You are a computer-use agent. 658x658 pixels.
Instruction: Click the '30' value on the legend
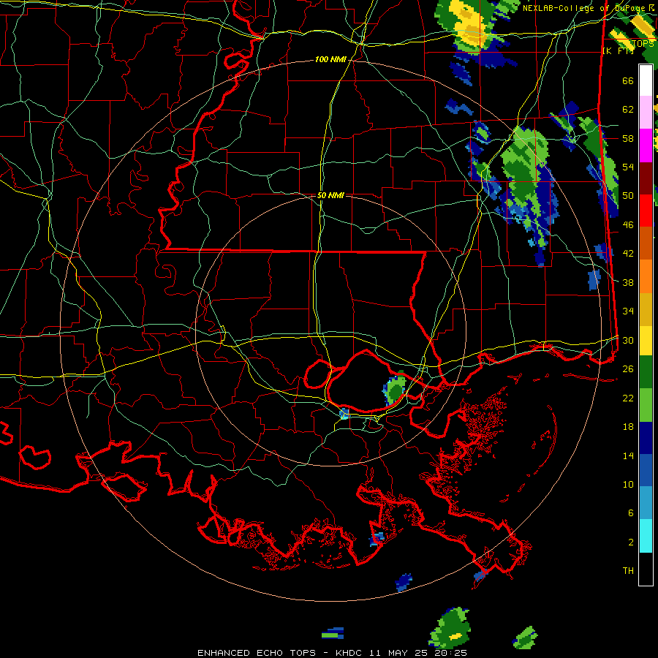(628, 340)
